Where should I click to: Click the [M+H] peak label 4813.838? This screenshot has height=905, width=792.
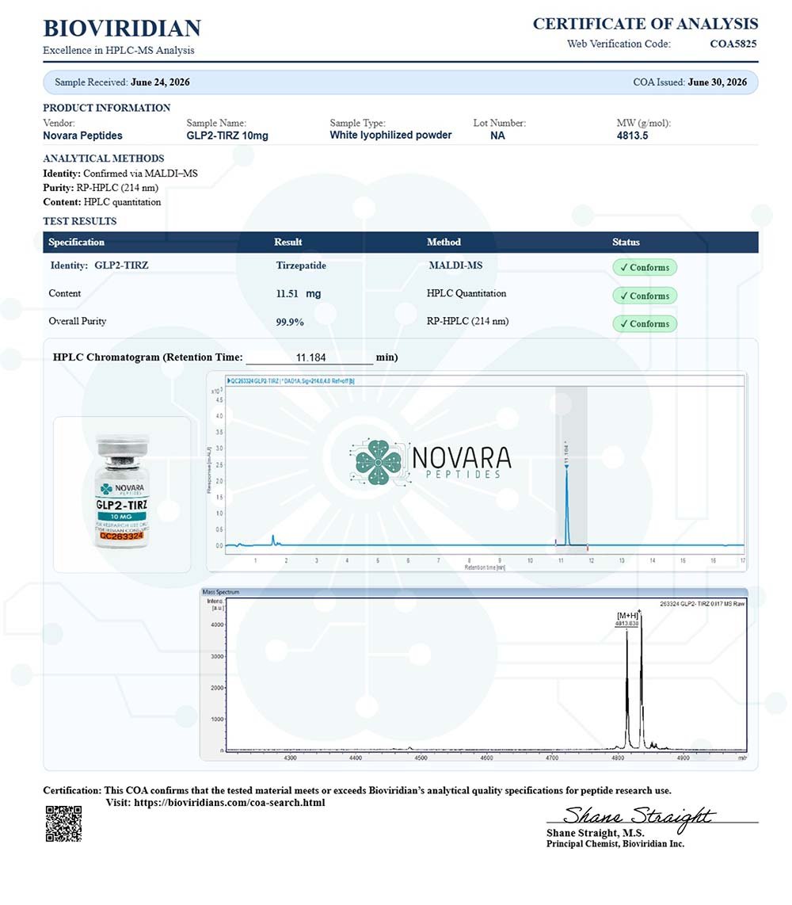627,619
